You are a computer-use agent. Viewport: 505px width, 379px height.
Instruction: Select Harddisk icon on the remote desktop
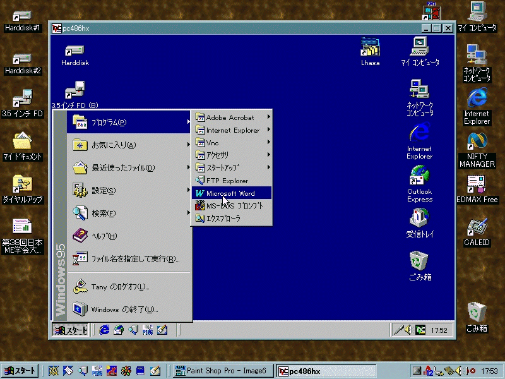75,56
